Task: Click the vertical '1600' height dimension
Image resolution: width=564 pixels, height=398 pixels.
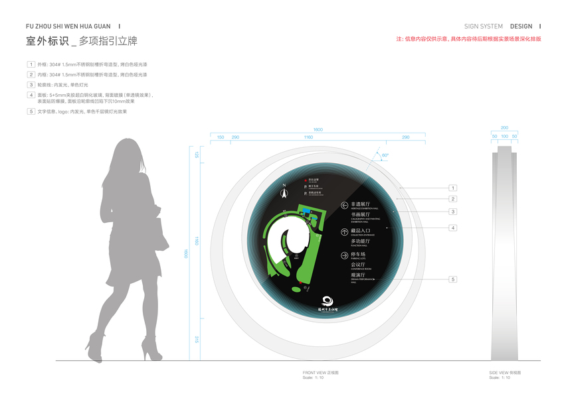Action: 186,253
